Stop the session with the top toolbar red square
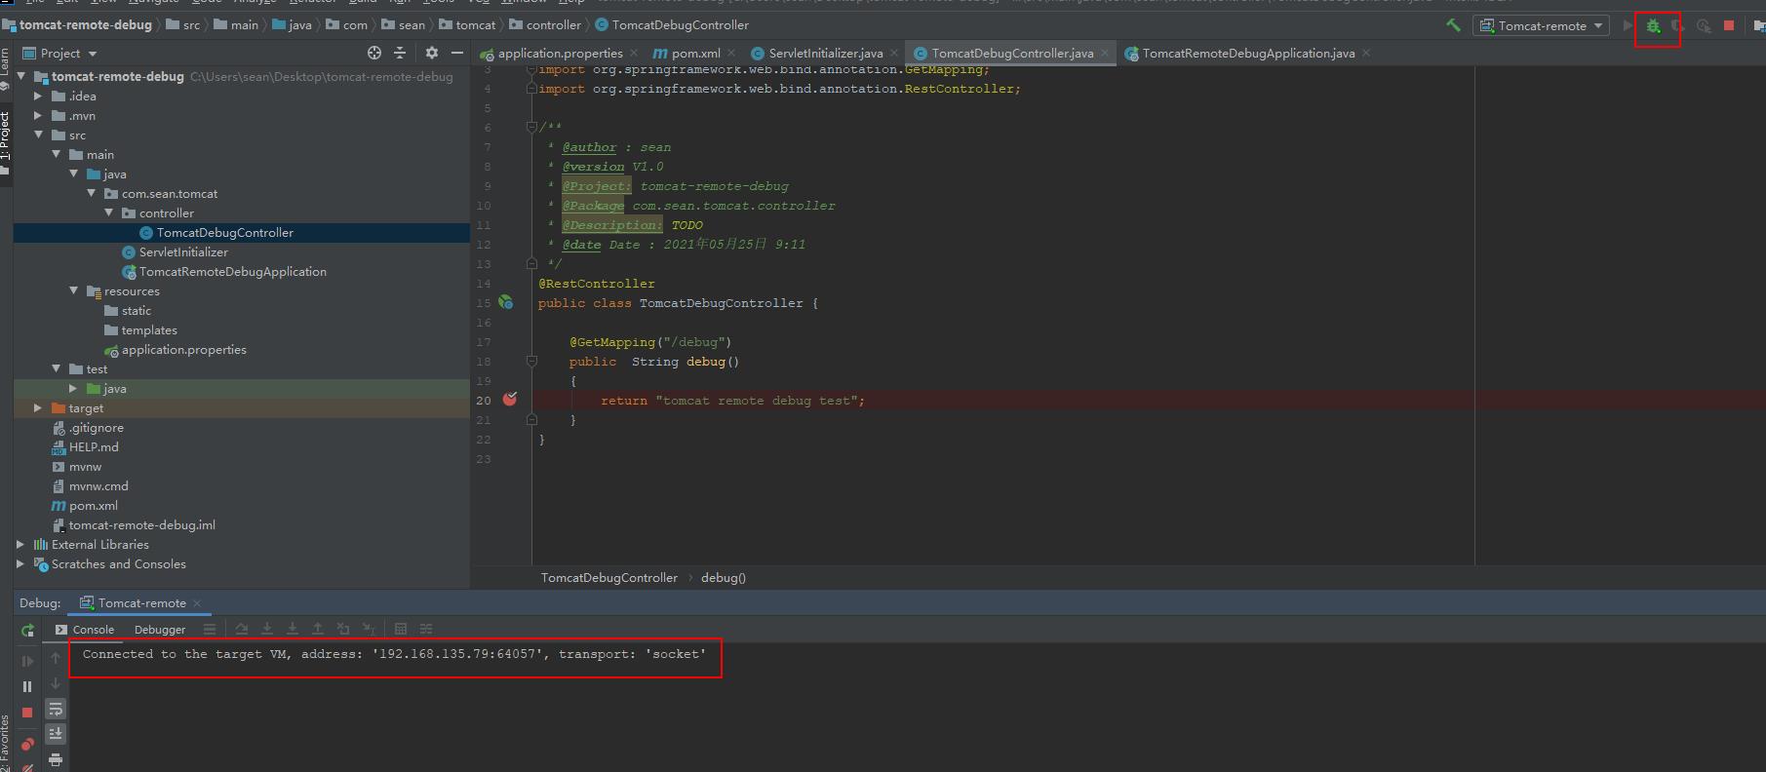1766x772 pixels. (x=1729, y=26)
